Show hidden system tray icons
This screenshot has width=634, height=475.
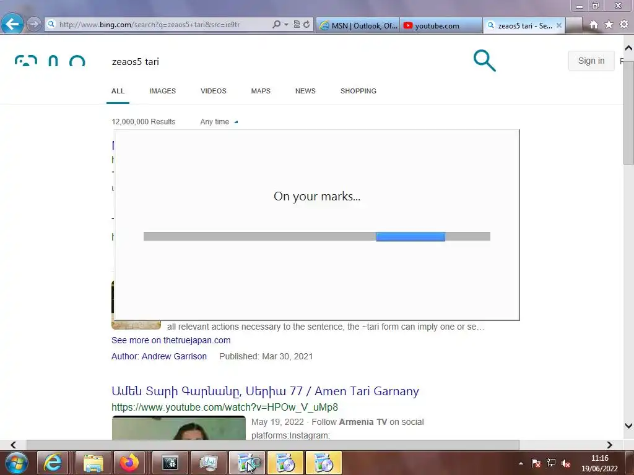[x=521, y=463]
